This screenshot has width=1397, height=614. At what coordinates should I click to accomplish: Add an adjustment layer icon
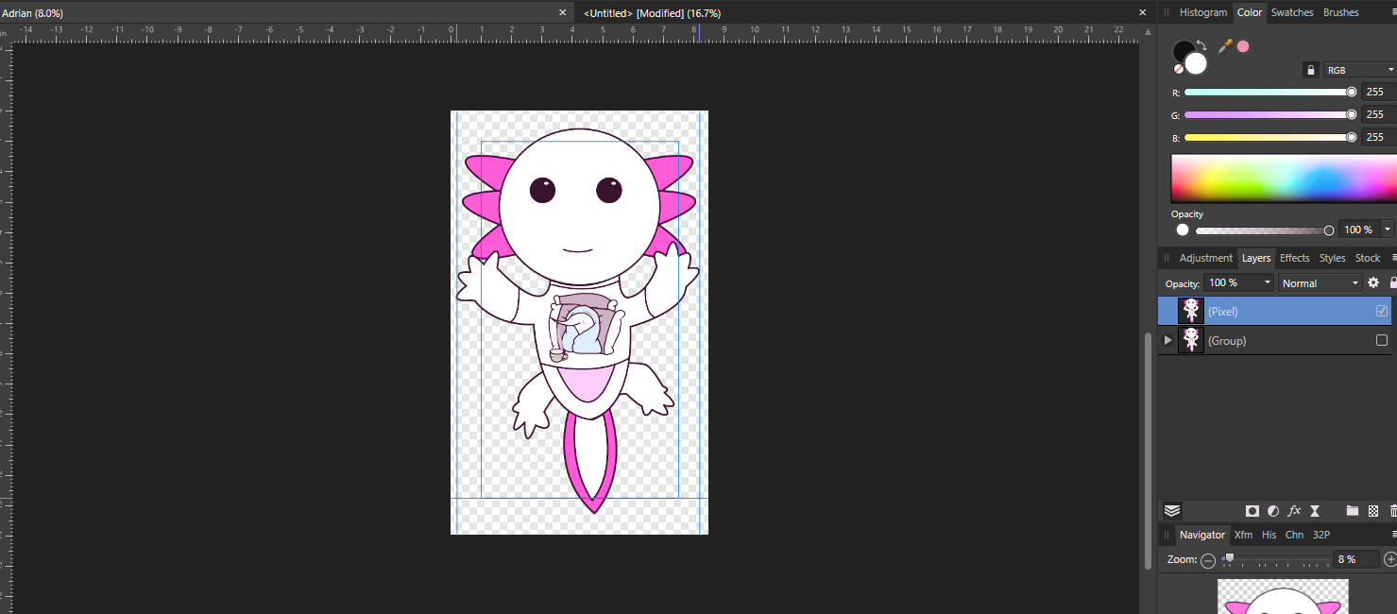(x=1273, y=511)
